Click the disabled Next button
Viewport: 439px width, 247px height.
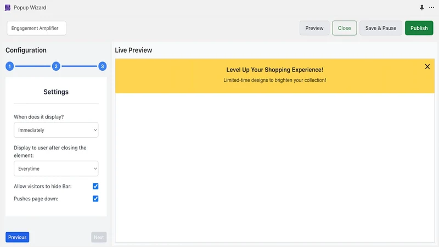pyautogui.click(x=99, y=237)
